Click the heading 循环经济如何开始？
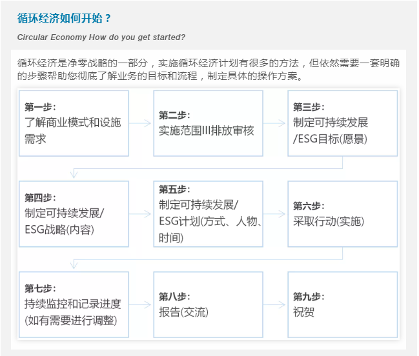The height and width of the screenshot is (356, 419). tap(64, 19)
